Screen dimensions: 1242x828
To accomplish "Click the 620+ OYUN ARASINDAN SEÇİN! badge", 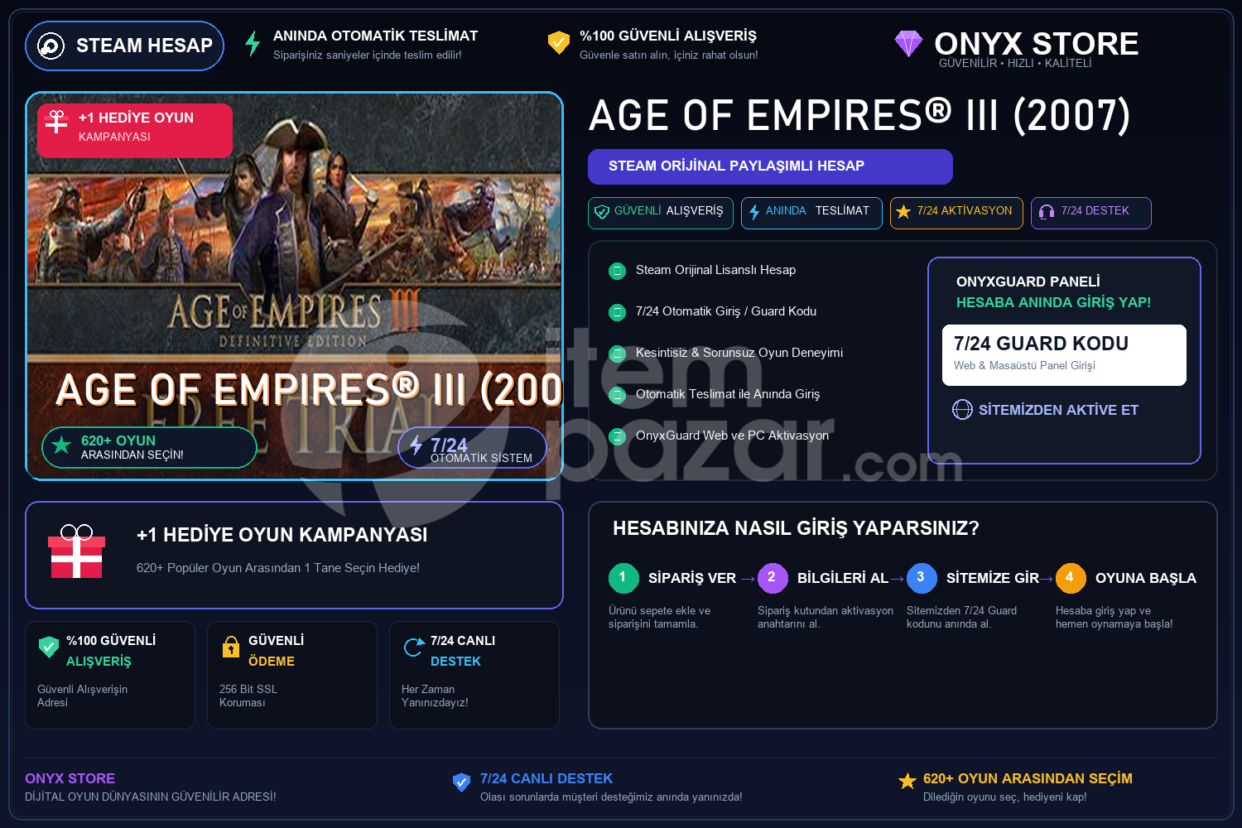I will [x=149, y=447].
